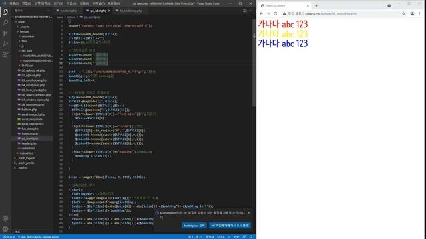The image size is (426, 239).
Task: Click the round Chrome icon right of the tab strip
Action: point(389,6)
